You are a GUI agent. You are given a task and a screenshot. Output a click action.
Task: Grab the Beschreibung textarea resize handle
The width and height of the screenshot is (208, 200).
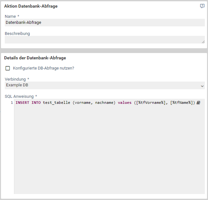point(203,42)
